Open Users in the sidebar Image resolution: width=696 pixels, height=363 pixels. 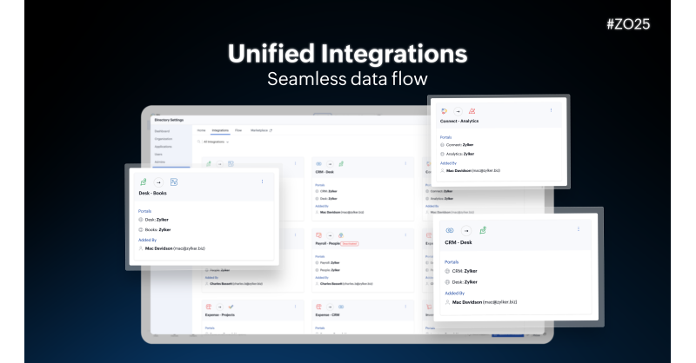(158, 155)
